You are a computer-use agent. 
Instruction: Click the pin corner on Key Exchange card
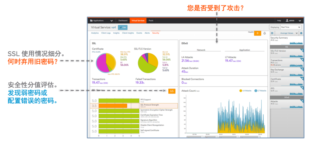[302, 69]
